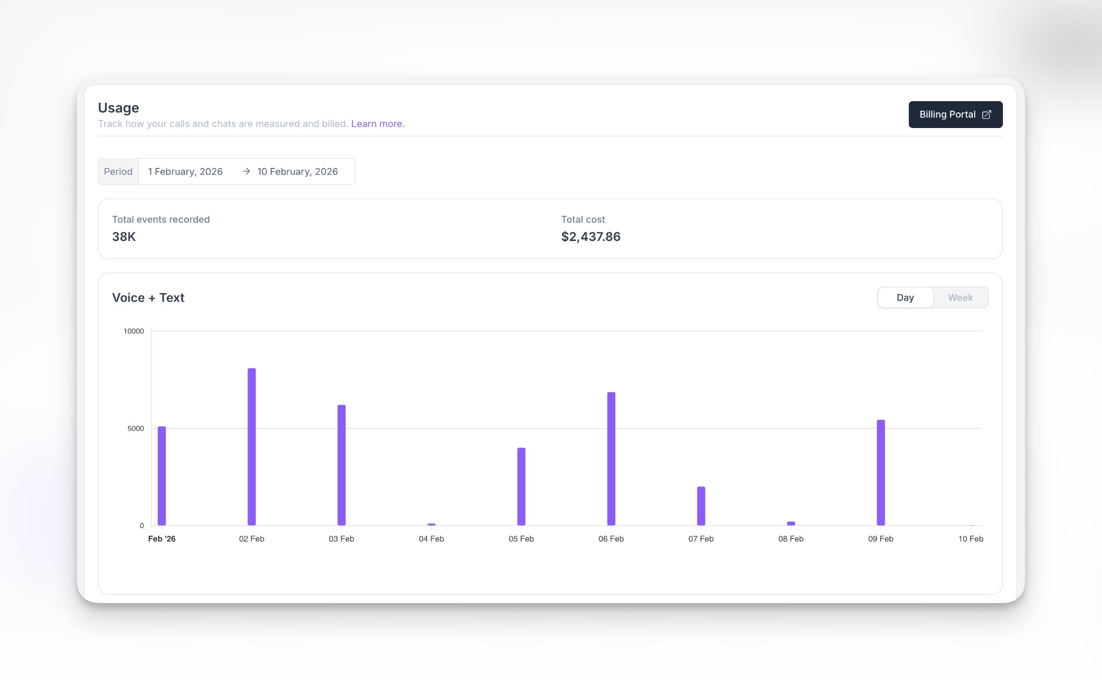Screen dimensions: 1102x680
Task: Click the 04 Feb axis label
Action: (x=432, y=539)
